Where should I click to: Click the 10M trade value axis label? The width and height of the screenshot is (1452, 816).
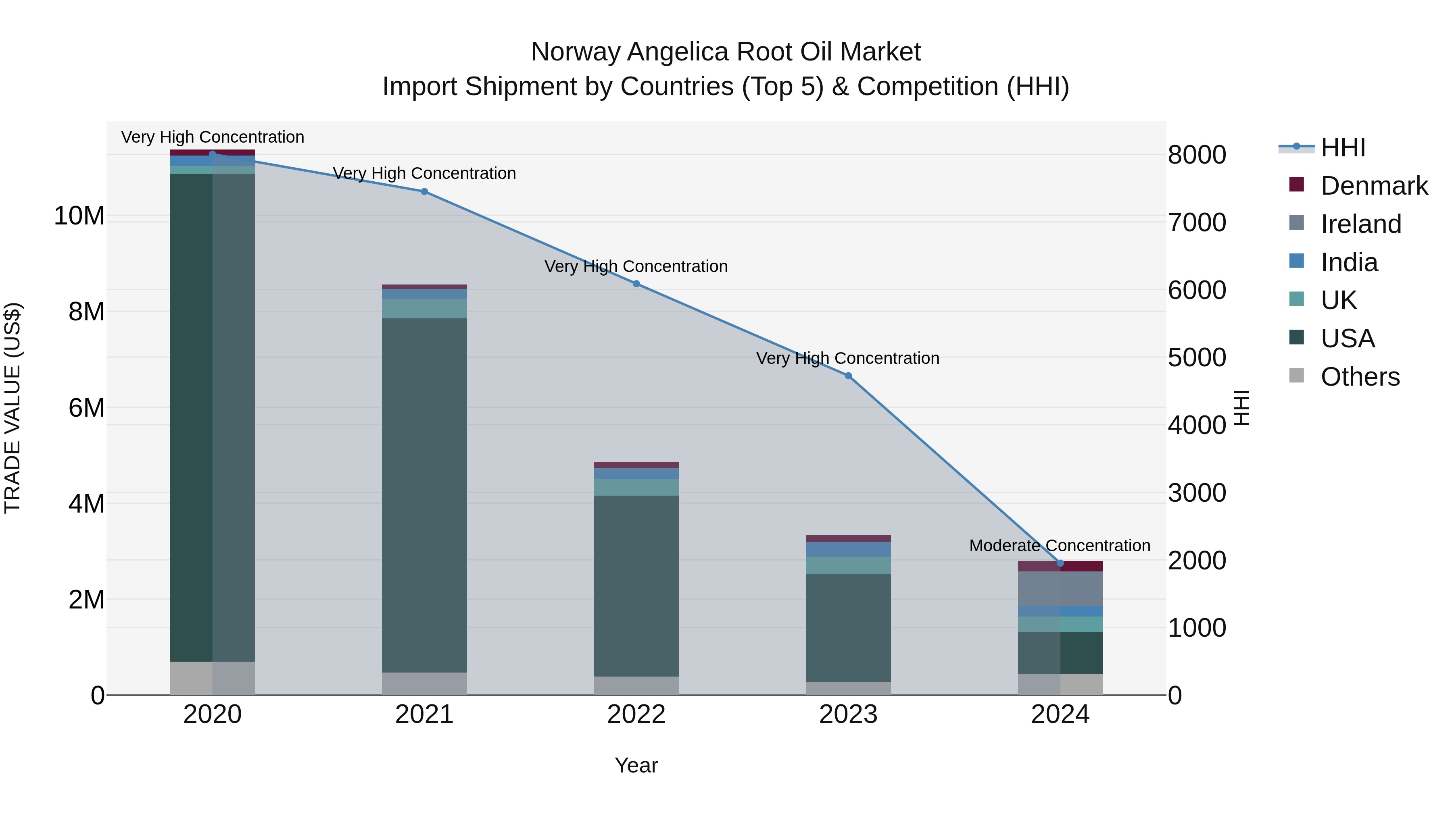79,216
